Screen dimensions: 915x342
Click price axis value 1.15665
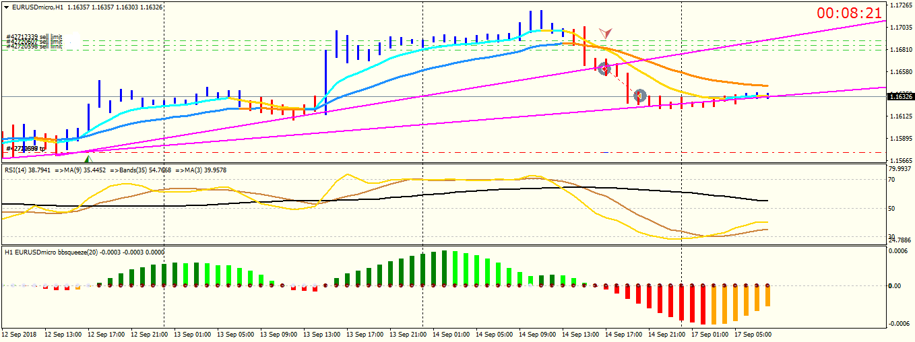point(901,161)
